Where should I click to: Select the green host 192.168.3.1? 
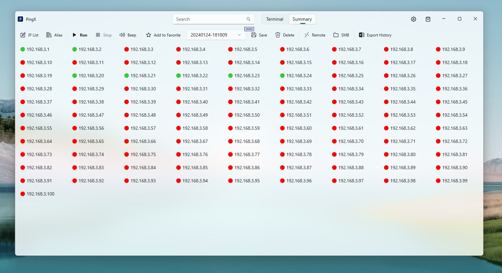click(x=35, y=49)
